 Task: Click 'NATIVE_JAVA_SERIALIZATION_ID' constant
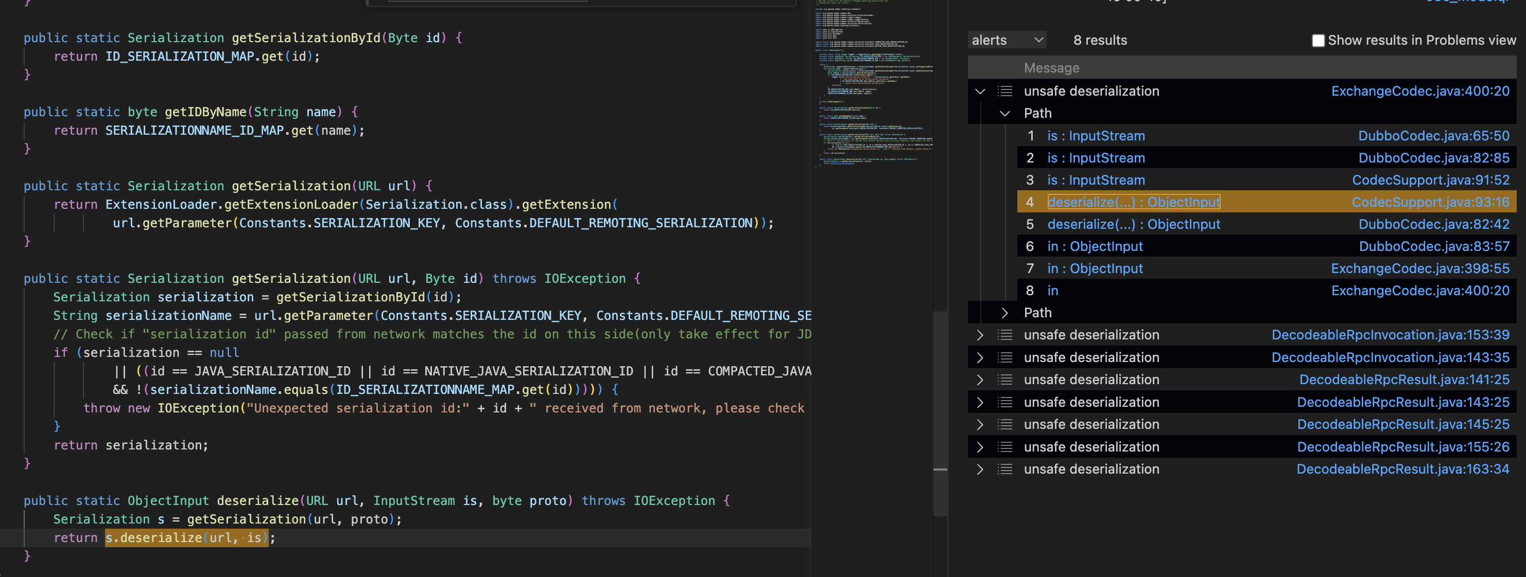(x=528, y=371)
